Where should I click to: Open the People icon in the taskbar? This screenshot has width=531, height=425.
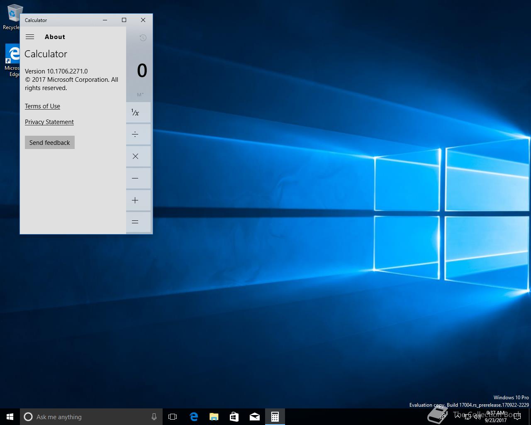point(442,416)
